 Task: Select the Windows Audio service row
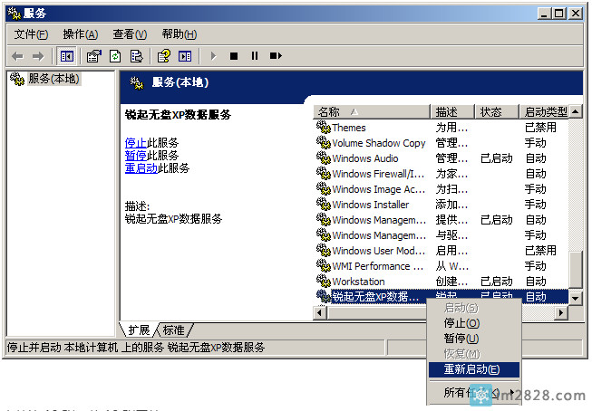click(364, 158)
